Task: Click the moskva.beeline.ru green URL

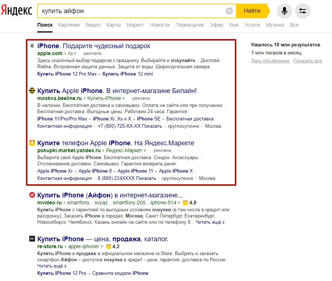Action: coord(60,98)
